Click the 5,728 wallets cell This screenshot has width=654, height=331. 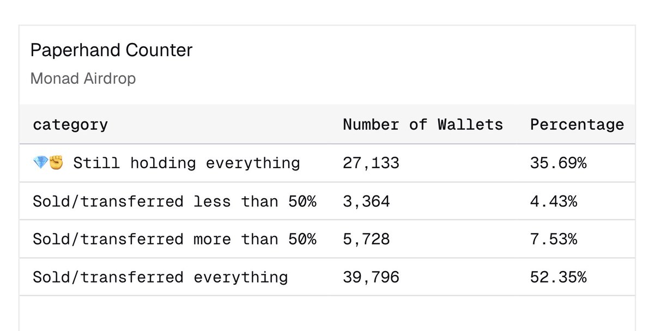click(x=366, y=239)
